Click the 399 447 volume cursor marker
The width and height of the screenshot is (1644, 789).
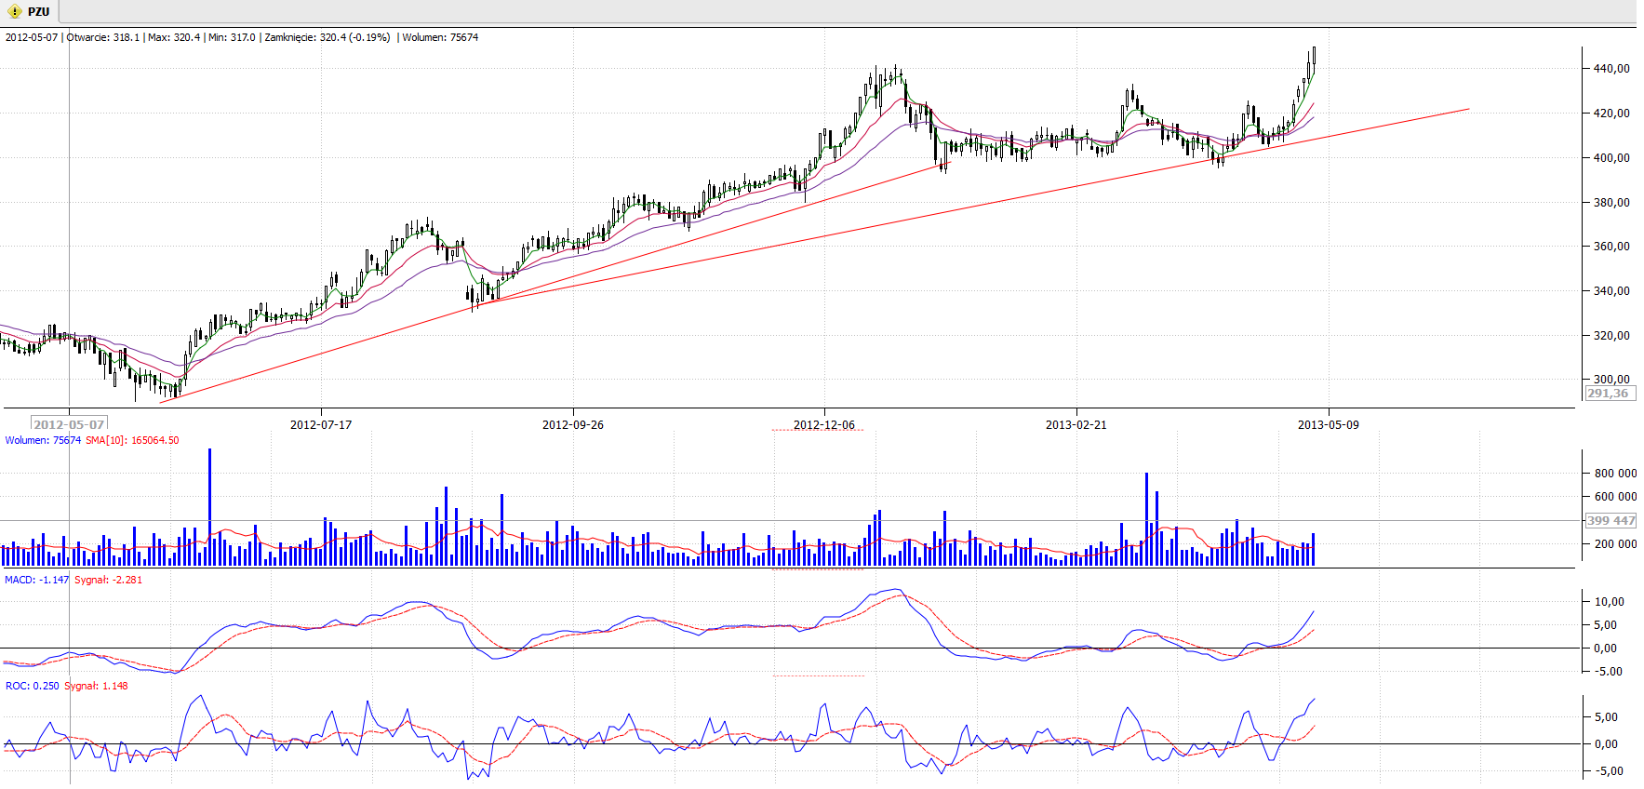(x=1611, y=520)
